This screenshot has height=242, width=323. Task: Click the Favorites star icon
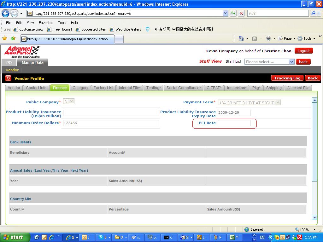[5, 38]
